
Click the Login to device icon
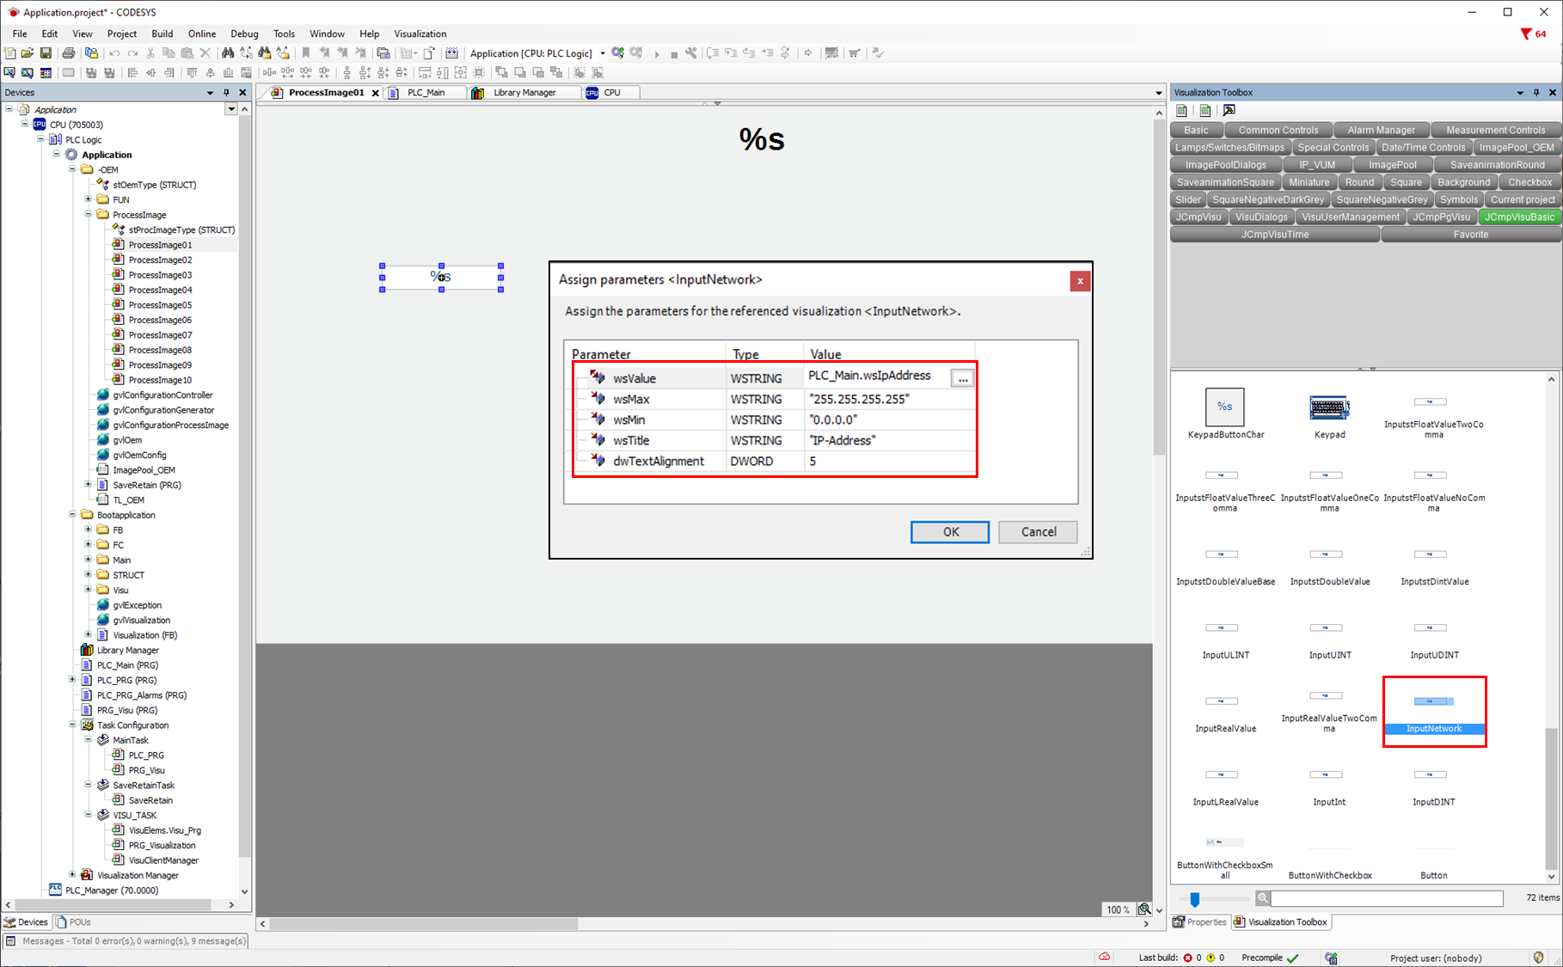click(617, 53)
